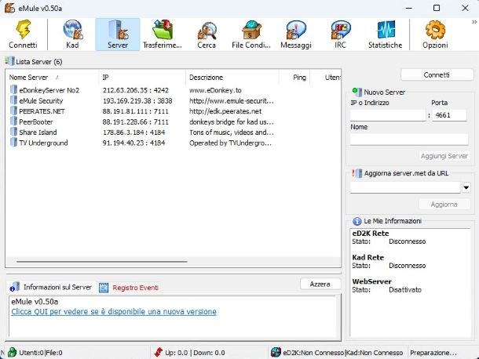Click the IP 193.169.219.38 : 3838 cell

click(137, 100)
